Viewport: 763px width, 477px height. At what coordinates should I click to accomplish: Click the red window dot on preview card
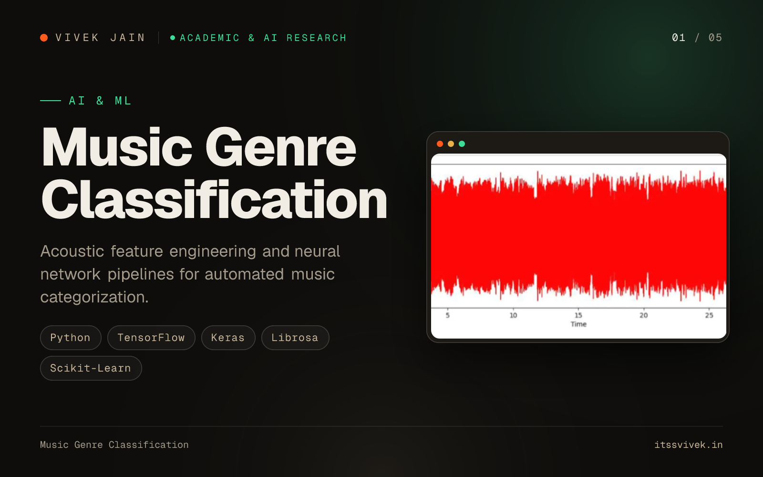[x=440, y=144]
